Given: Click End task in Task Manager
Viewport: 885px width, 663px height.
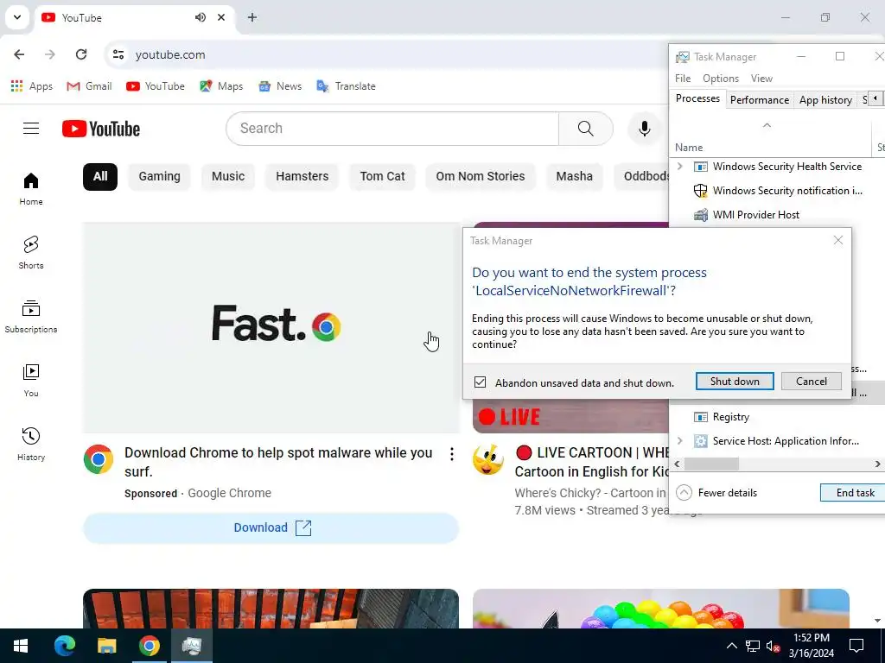Looking at the screenshot, I should (x=852, y=493).
